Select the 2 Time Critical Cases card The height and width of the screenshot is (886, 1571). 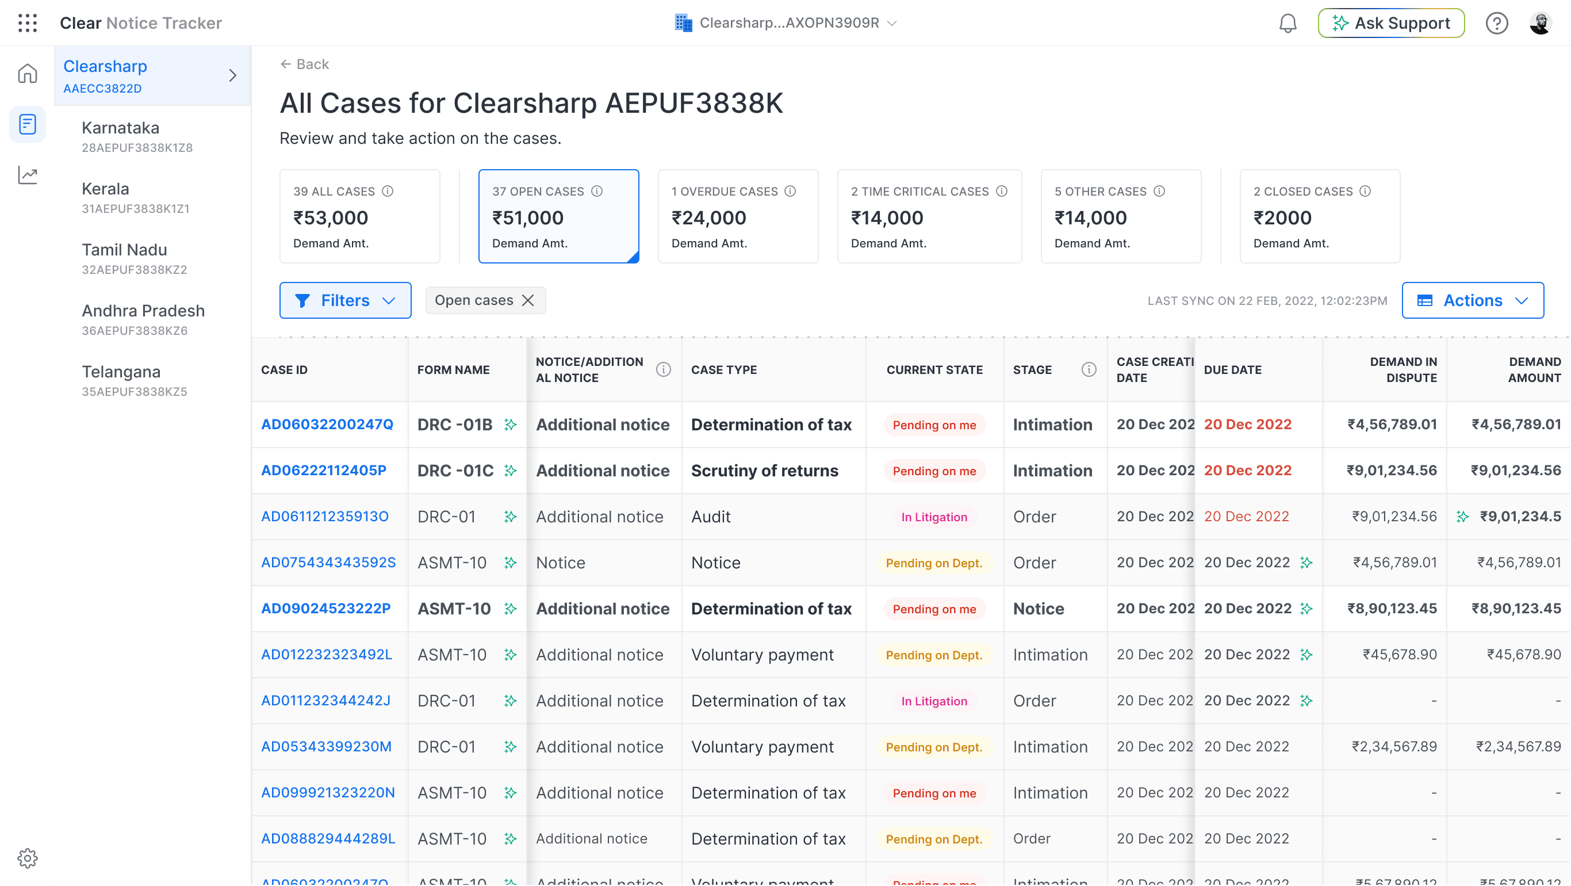click(x=929, y=217)
